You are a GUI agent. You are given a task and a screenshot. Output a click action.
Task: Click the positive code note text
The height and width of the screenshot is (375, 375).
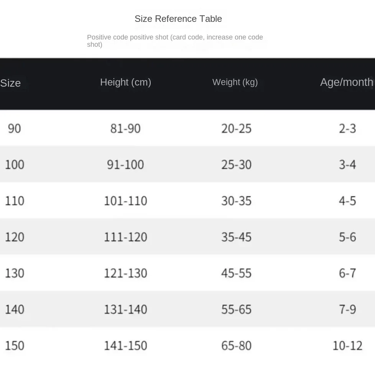(175, 41)
